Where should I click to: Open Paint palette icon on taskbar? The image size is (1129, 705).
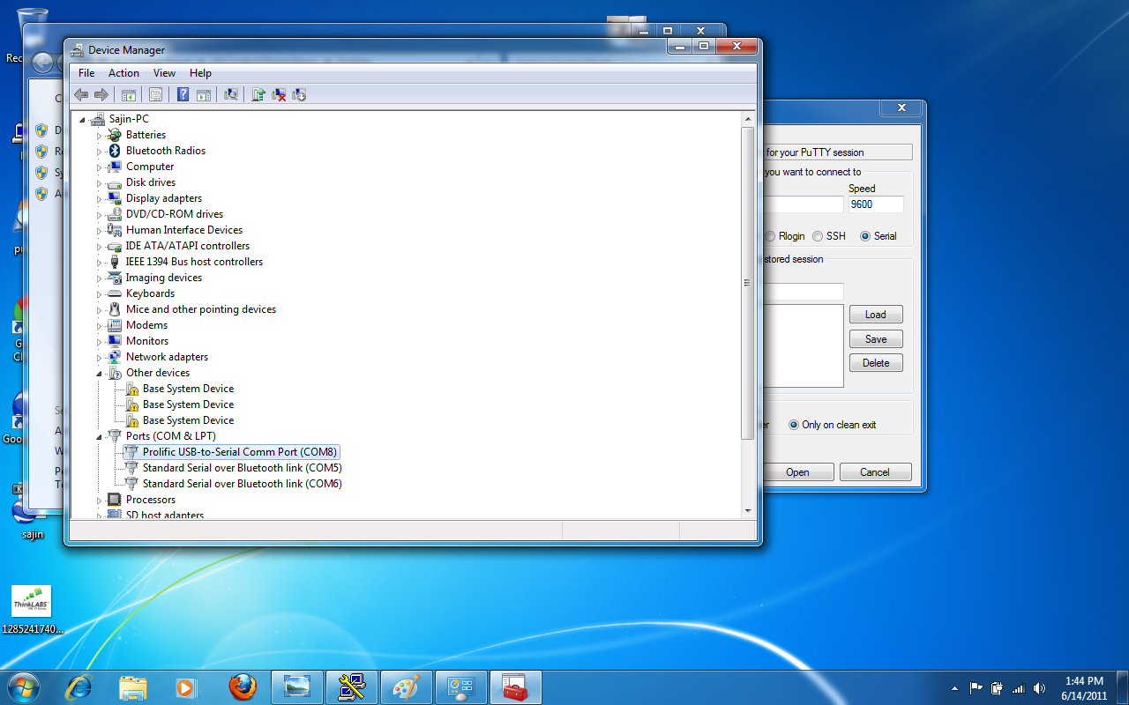(x=407, y=687)
